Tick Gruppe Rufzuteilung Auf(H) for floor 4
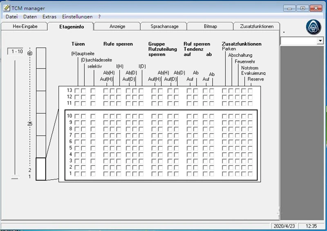The width and height of the screenshot is (327, 231). 154,155
